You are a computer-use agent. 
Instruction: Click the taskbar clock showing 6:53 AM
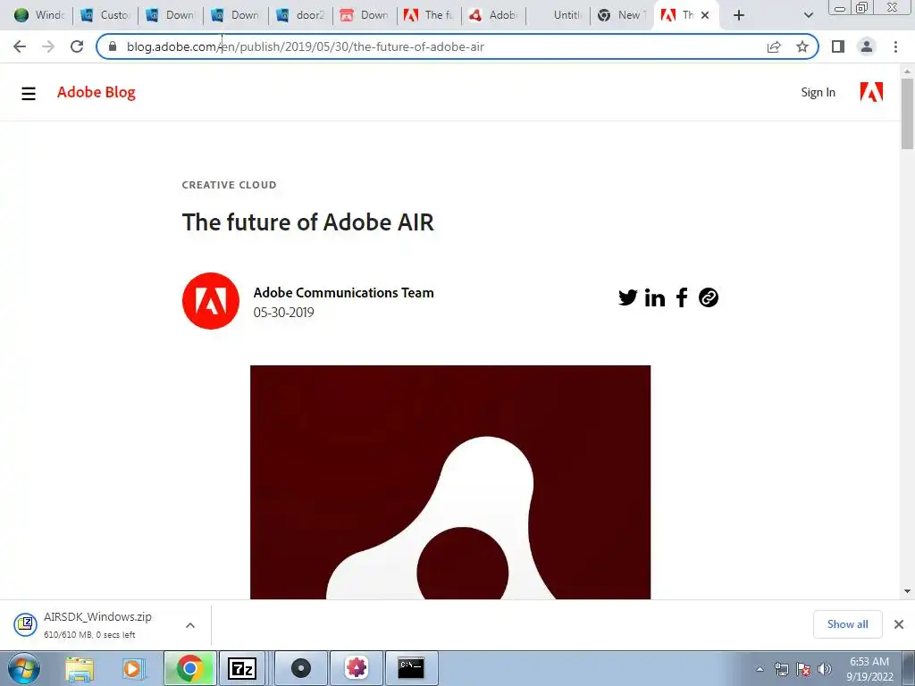point(869,669)
